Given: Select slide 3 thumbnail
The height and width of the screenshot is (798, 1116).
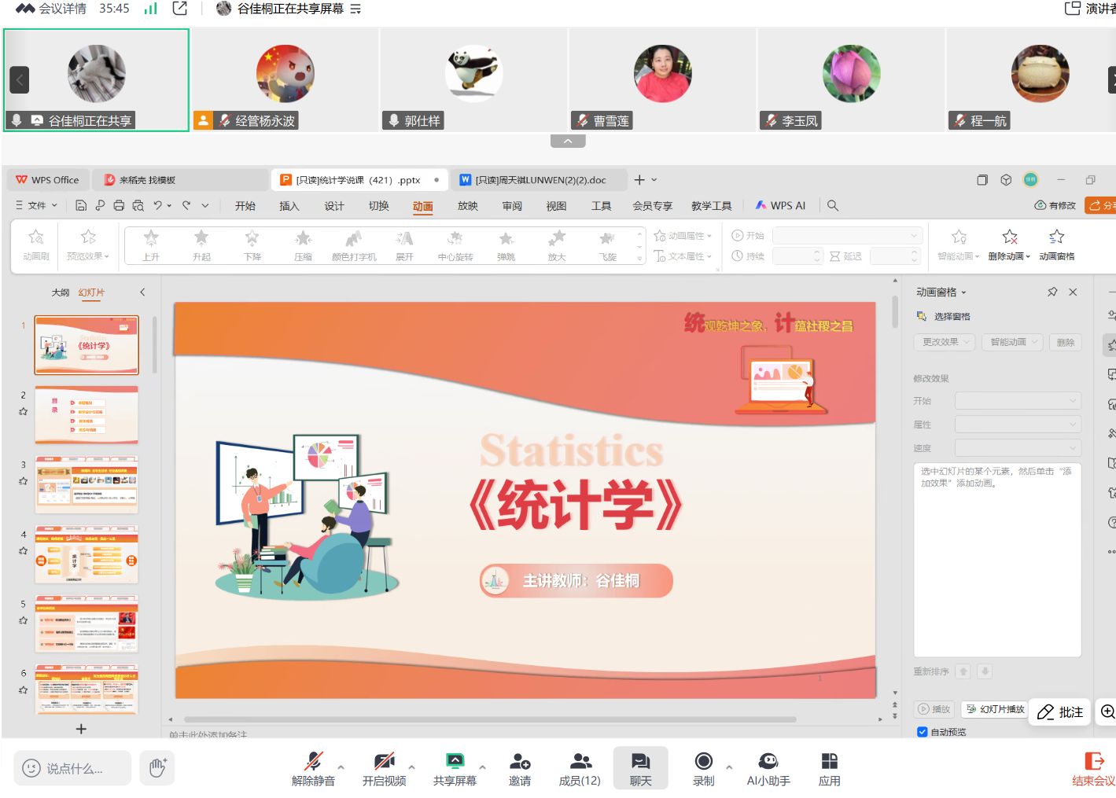Looking at the screenshot, I should coord(87,484).
